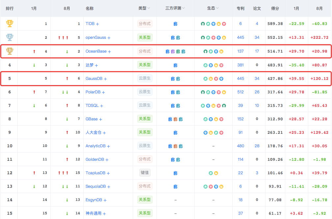The height and width of the screenshot is (219, 332).
Task: Click the purple evaluation badge in OceanBase row
Action: (x=173, y=51)
